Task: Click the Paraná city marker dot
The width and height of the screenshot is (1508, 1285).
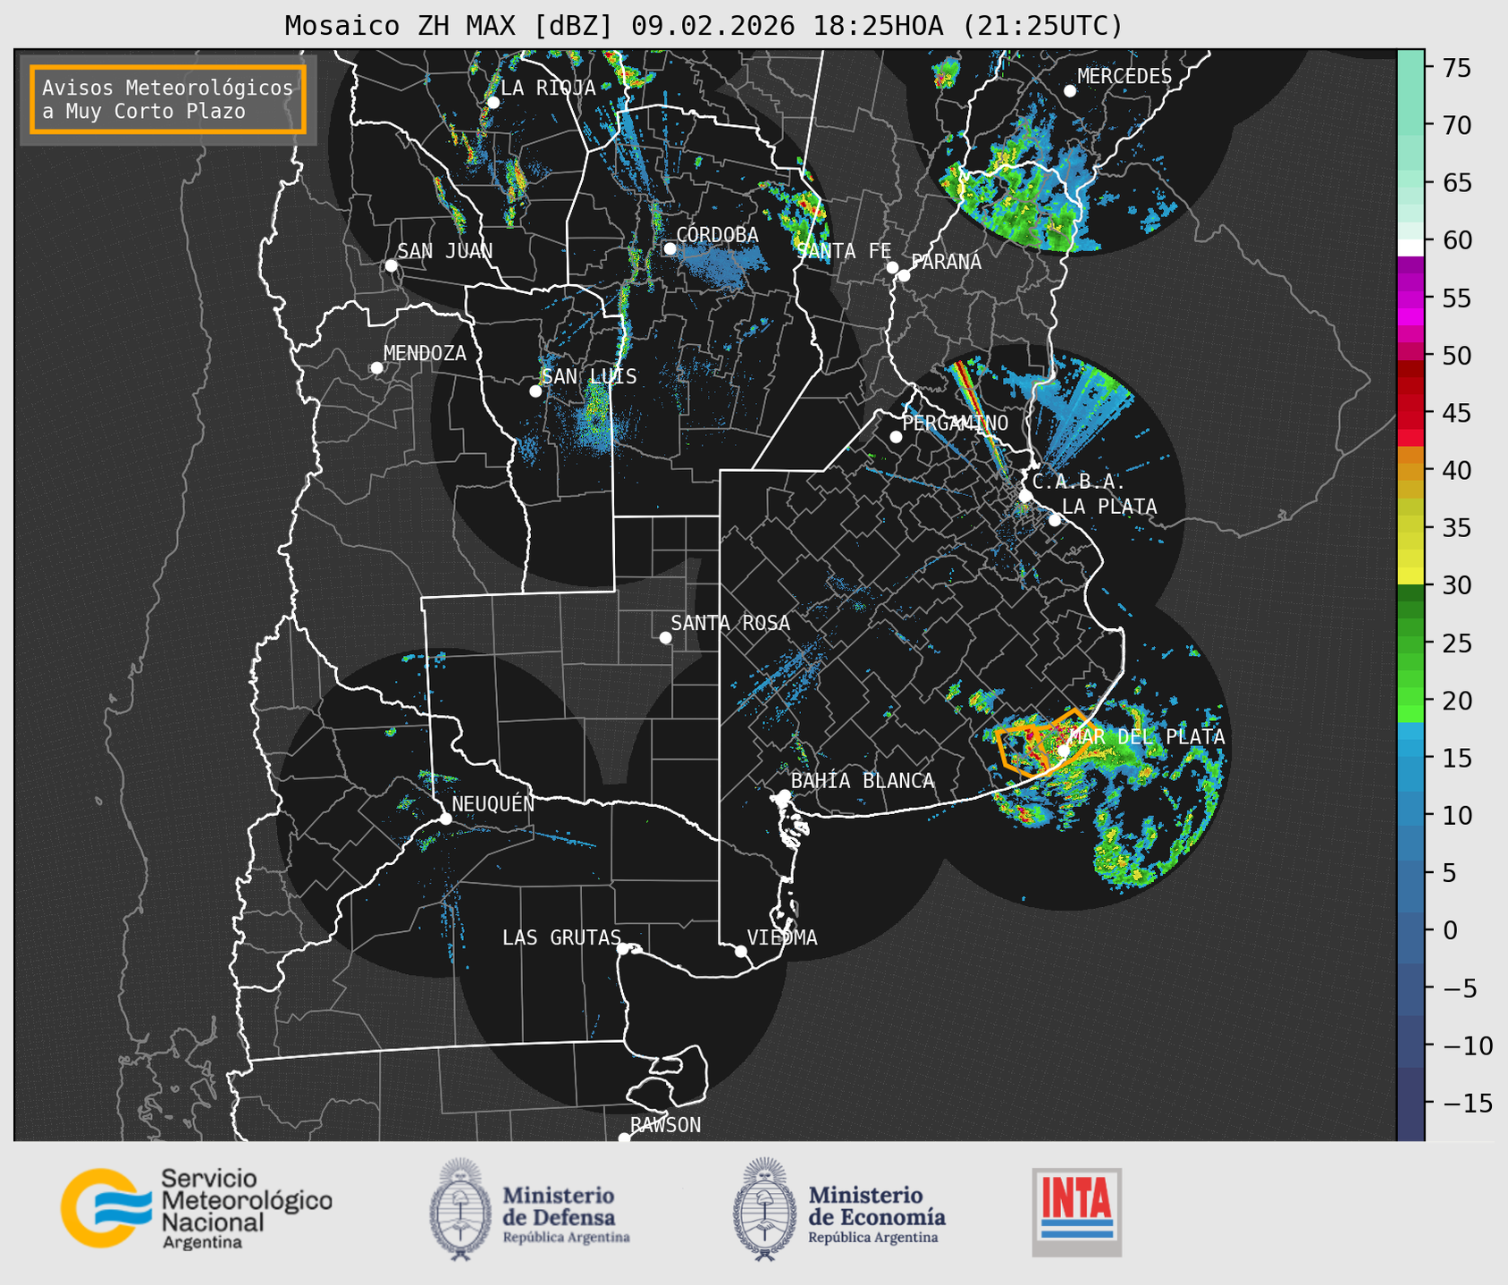Action: coord(904,275)
